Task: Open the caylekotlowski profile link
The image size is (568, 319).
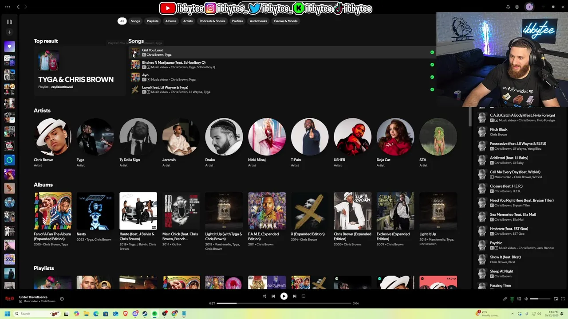Action: [62, 87]
